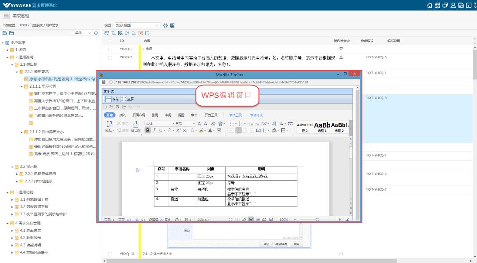Toggle bold formatting in WPS ribbon
Image resolution: width=477 pixels, height=263 pixels.
point(148,130)
